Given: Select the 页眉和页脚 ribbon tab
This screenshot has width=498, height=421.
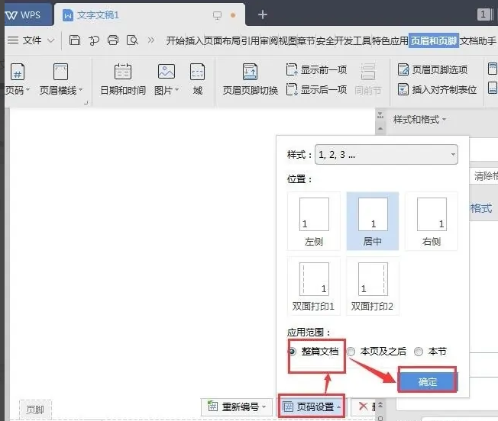Looking at the screenshot, I should point(434,41).
